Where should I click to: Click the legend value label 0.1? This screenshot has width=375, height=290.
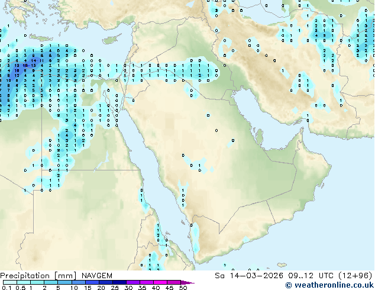click(x=7, y=288)
